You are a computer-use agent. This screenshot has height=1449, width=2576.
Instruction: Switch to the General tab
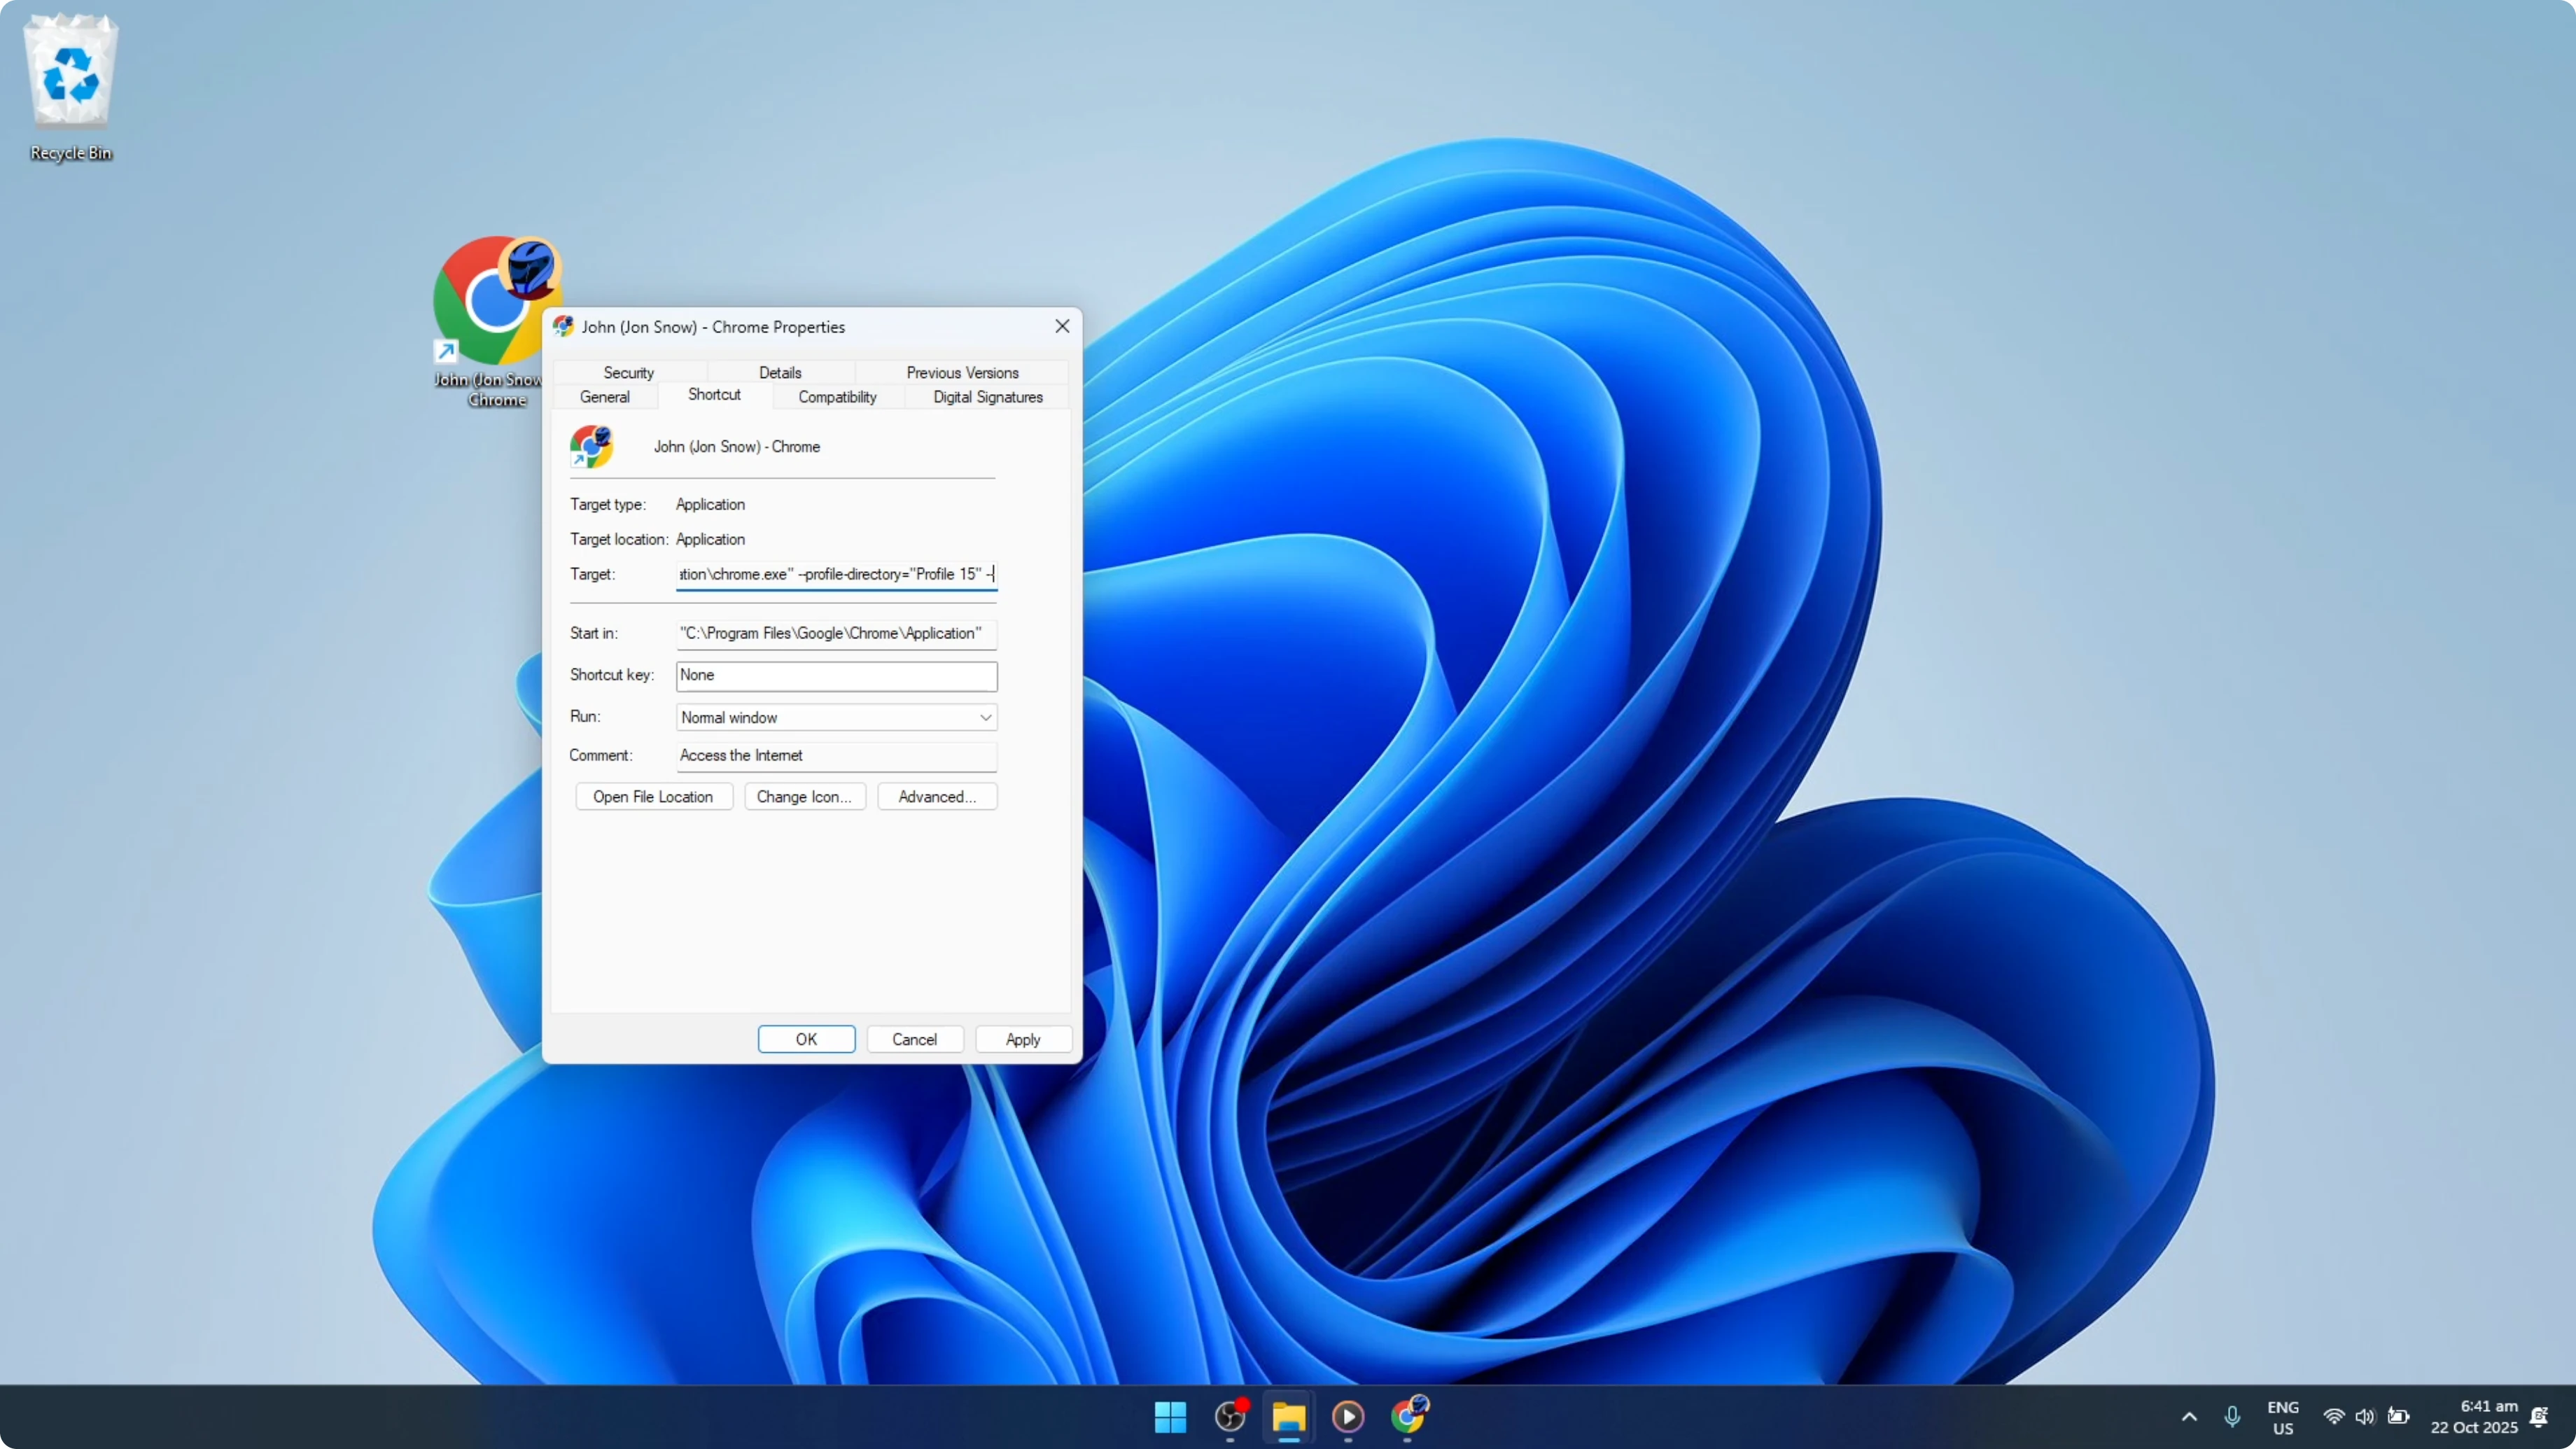604,397
